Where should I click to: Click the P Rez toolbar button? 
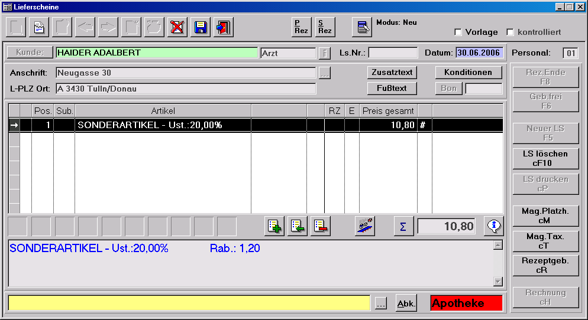click(302, 27)
